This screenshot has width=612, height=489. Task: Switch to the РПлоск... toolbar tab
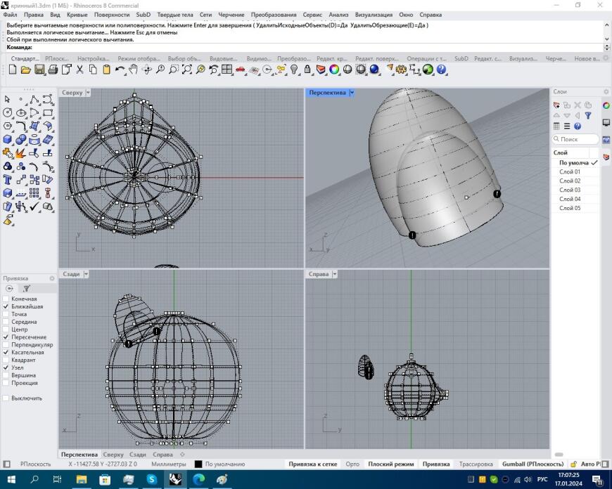(56, 58)
